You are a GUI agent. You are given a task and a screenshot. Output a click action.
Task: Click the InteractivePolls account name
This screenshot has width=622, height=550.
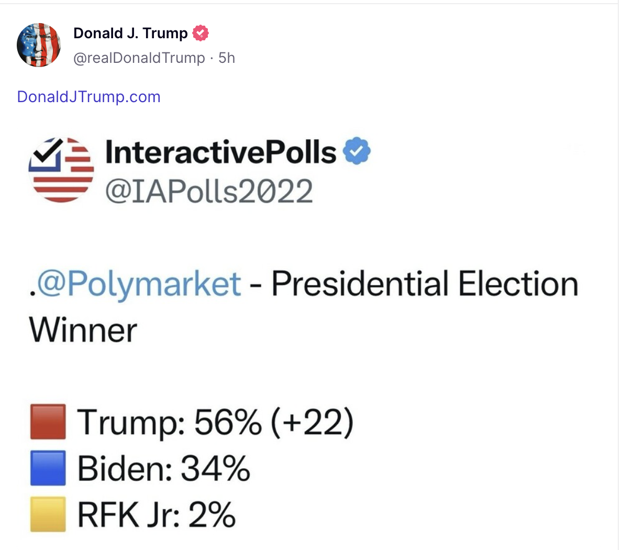click(220, 152)
